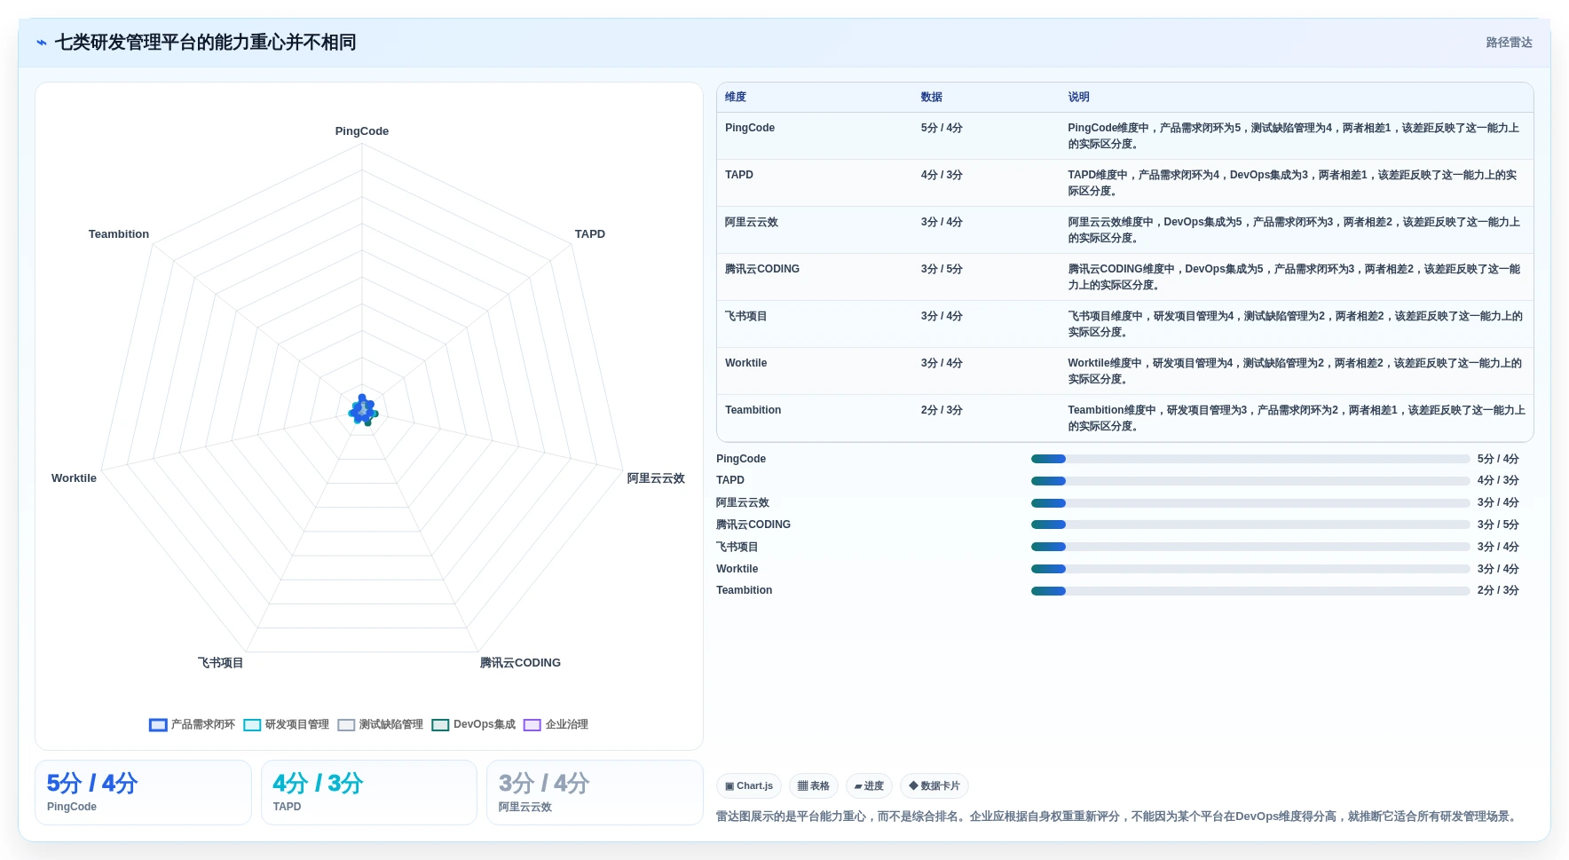The width and height of the screenshot is (1569, 860).
Task: Click the 说明 column header
Action: coord(1078,98)
